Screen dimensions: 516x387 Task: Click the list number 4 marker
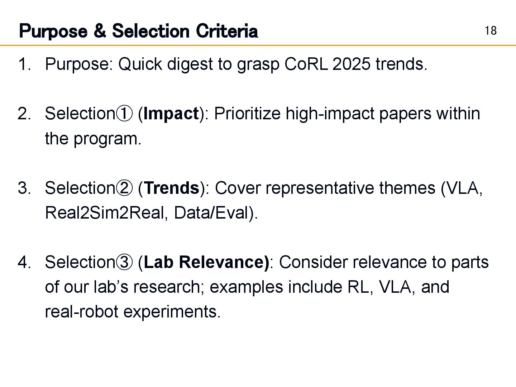coord(24,262)
